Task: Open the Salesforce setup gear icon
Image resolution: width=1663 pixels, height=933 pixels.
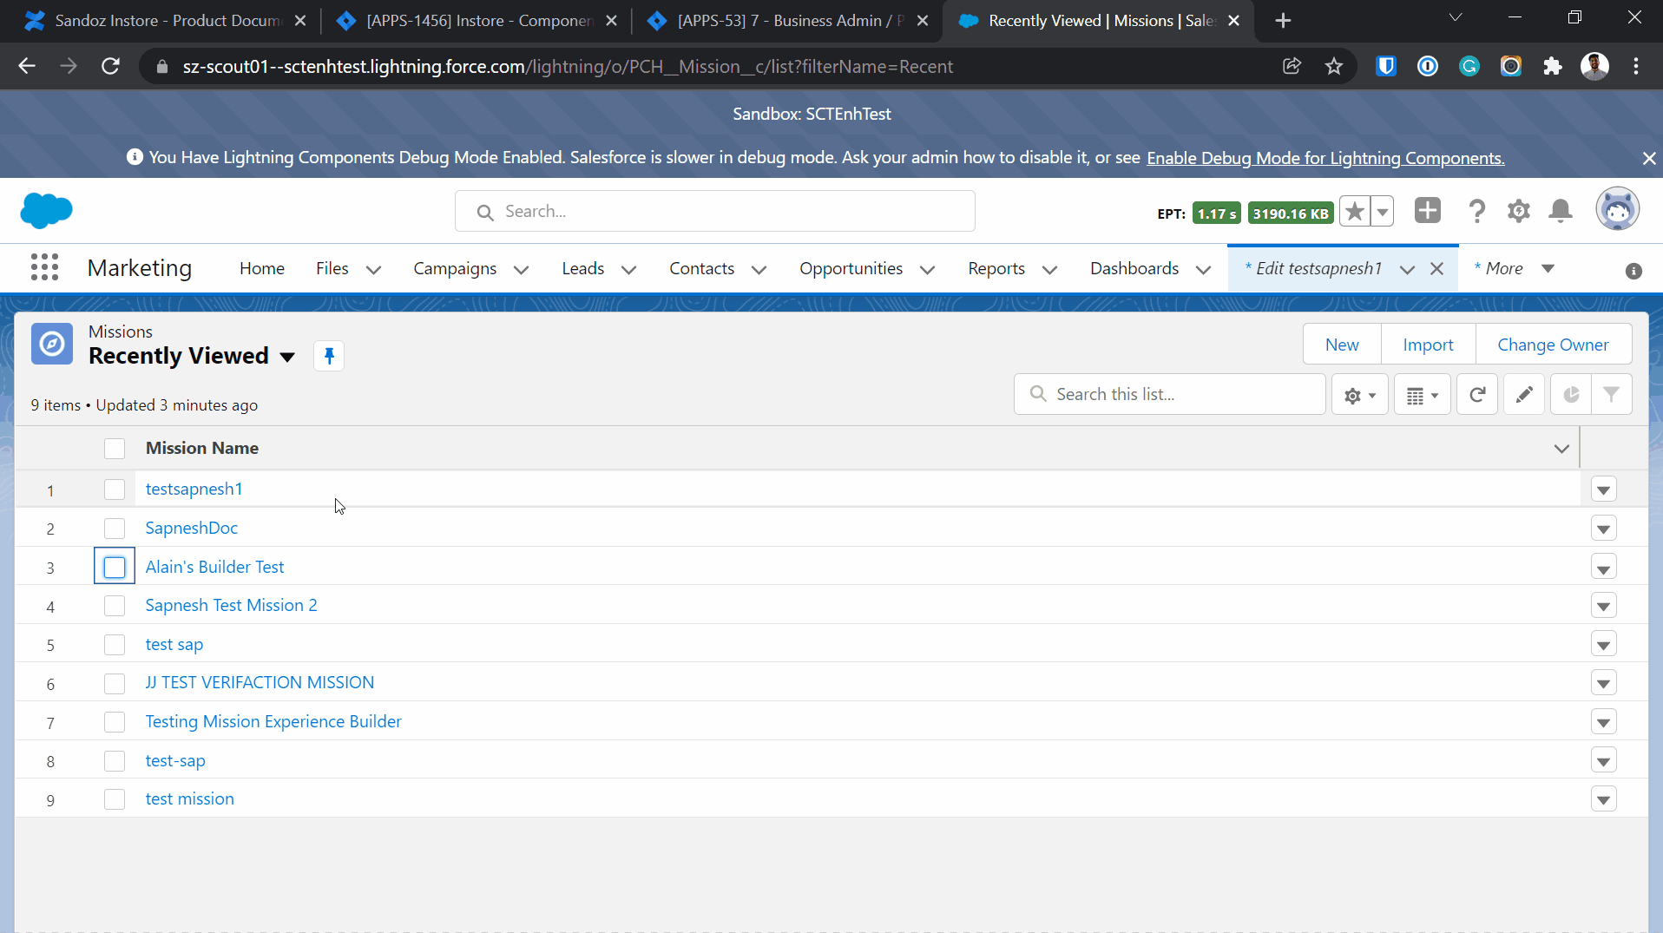Action: 1518,211
